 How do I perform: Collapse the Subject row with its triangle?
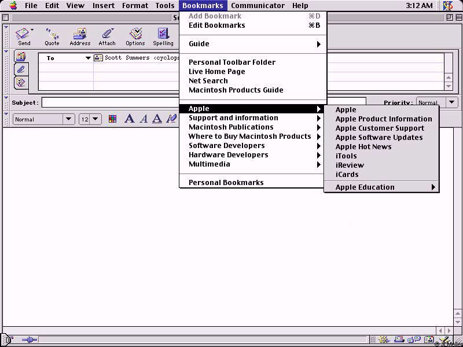[6, 97]
